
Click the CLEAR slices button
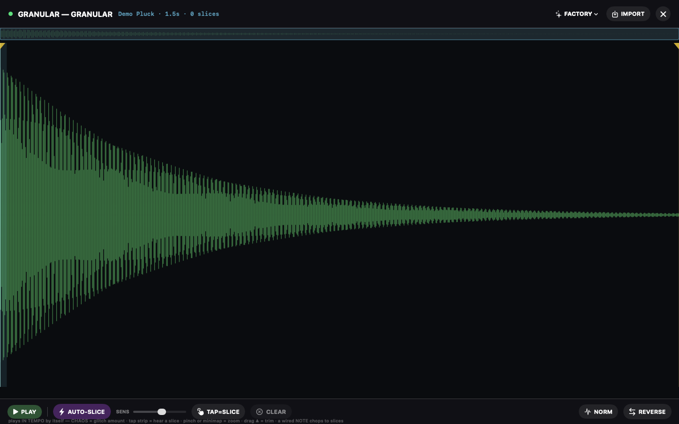[x=271, y=412]
